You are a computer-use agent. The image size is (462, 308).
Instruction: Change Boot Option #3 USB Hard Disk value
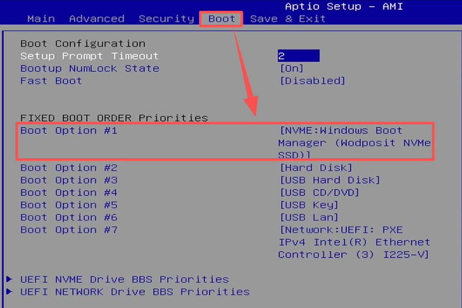(x=330, y=180)
